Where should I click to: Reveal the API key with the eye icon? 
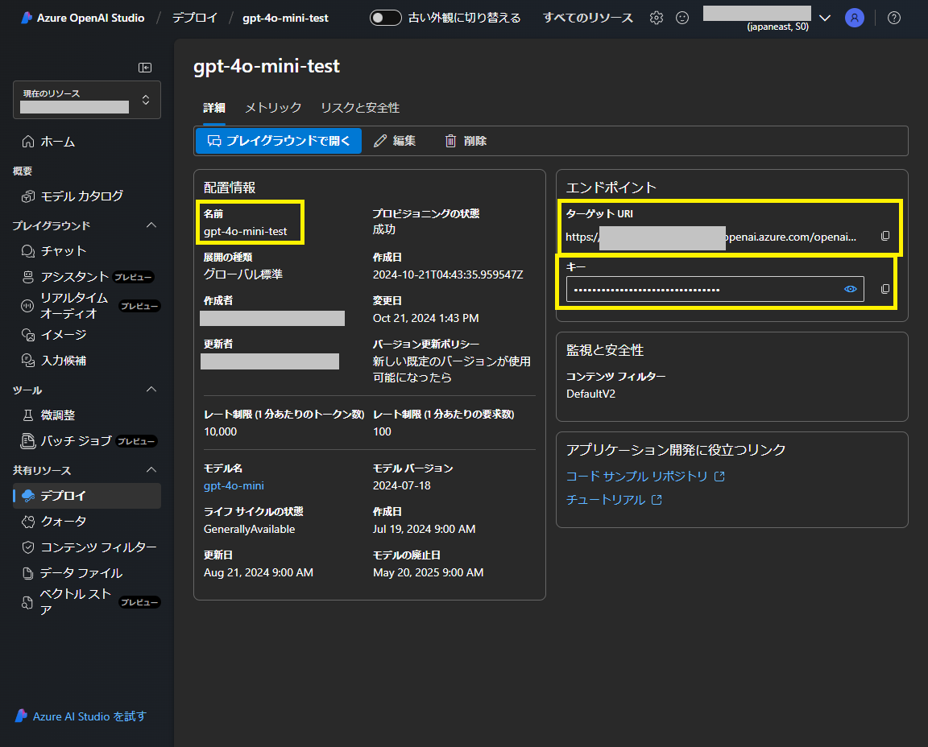[851, 288]
